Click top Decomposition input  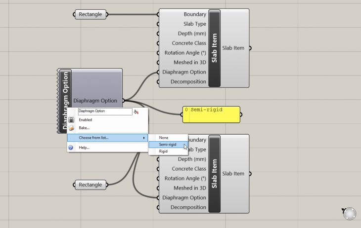point(188,82)
